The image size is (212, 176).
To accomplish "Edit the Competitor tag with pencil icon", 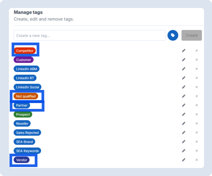I will coord(183,51).
